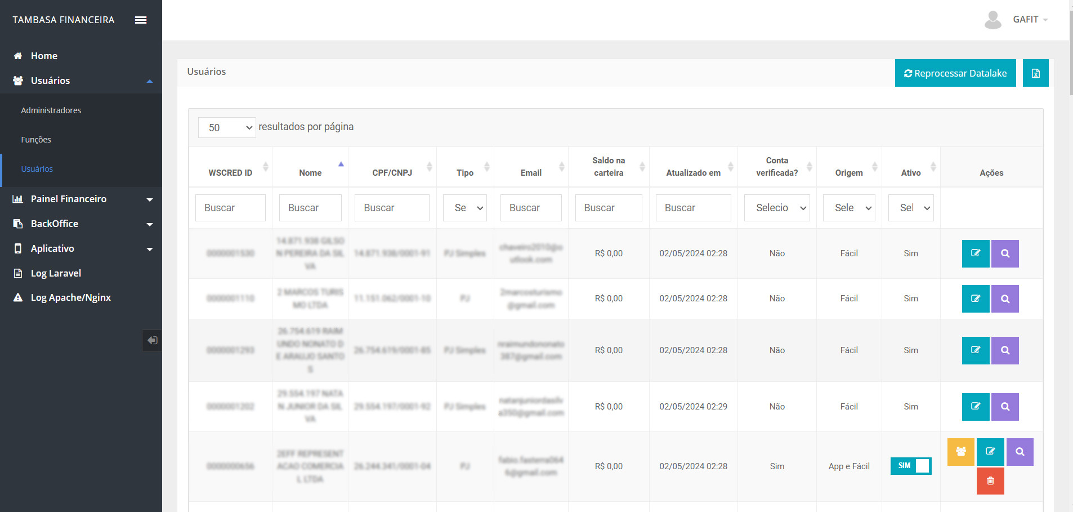Click the red trash delete icon

[x=990, y=481]
